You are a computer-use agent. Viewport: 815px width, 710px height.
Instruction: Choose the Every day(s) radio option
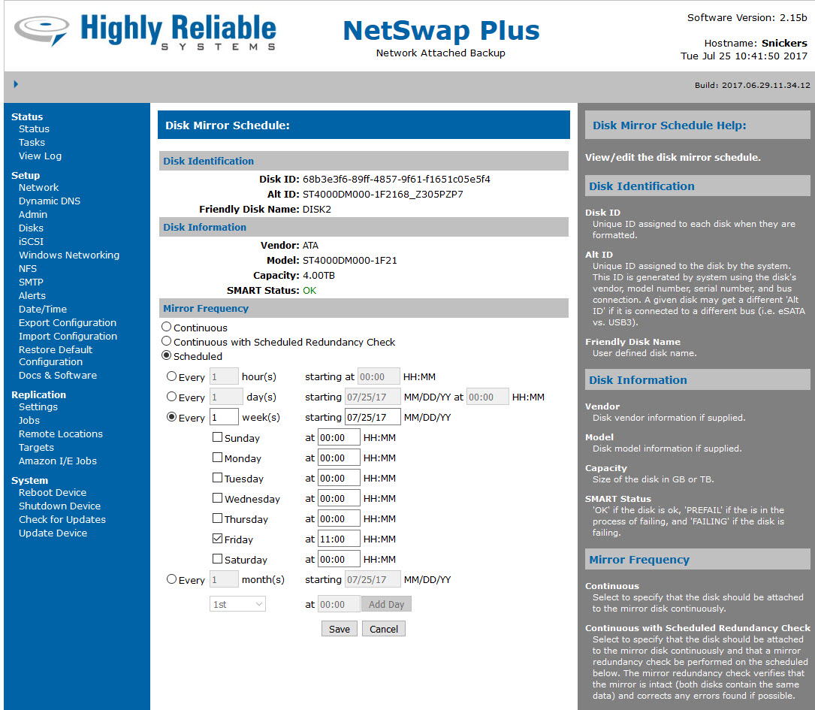coord(171,397)
